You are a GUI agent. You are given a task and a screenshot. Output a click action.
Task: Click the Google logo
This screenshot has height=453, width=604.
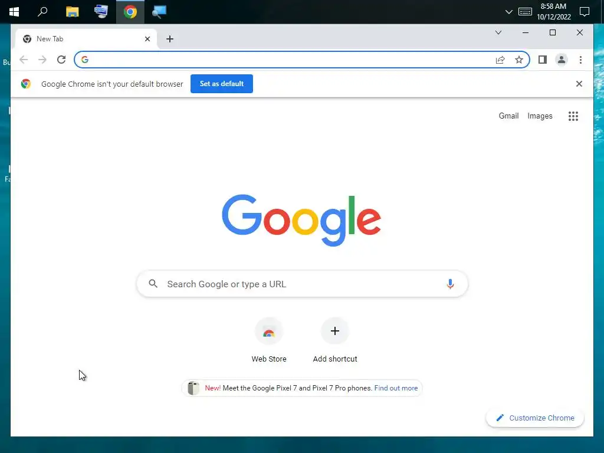301,220
